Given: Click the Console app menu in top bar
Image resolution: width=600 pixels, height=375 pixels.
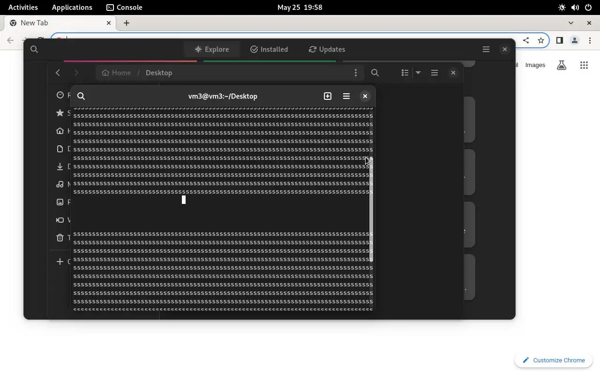Looking at the screenshot, I should point(124,7).
